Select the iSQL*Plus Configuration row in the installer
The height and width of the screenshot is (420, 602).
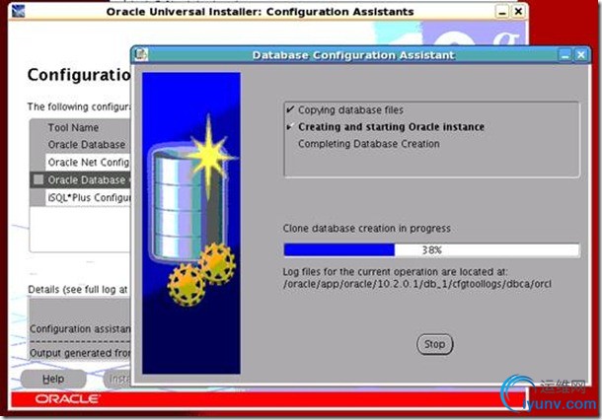pos(88,198)
